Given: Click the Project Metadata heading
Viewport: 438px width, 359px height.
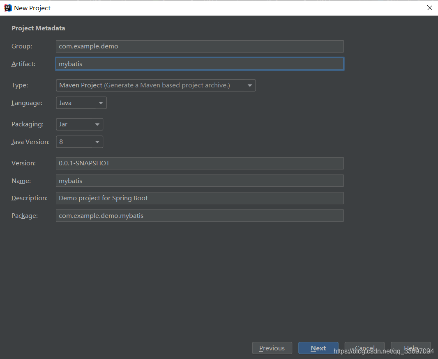Looking at the screenshot, I should point(38,28).
